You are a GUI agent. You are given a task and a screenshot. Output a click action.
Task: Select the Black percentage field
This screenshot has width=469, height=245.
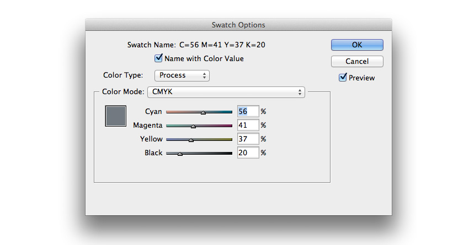248,153
